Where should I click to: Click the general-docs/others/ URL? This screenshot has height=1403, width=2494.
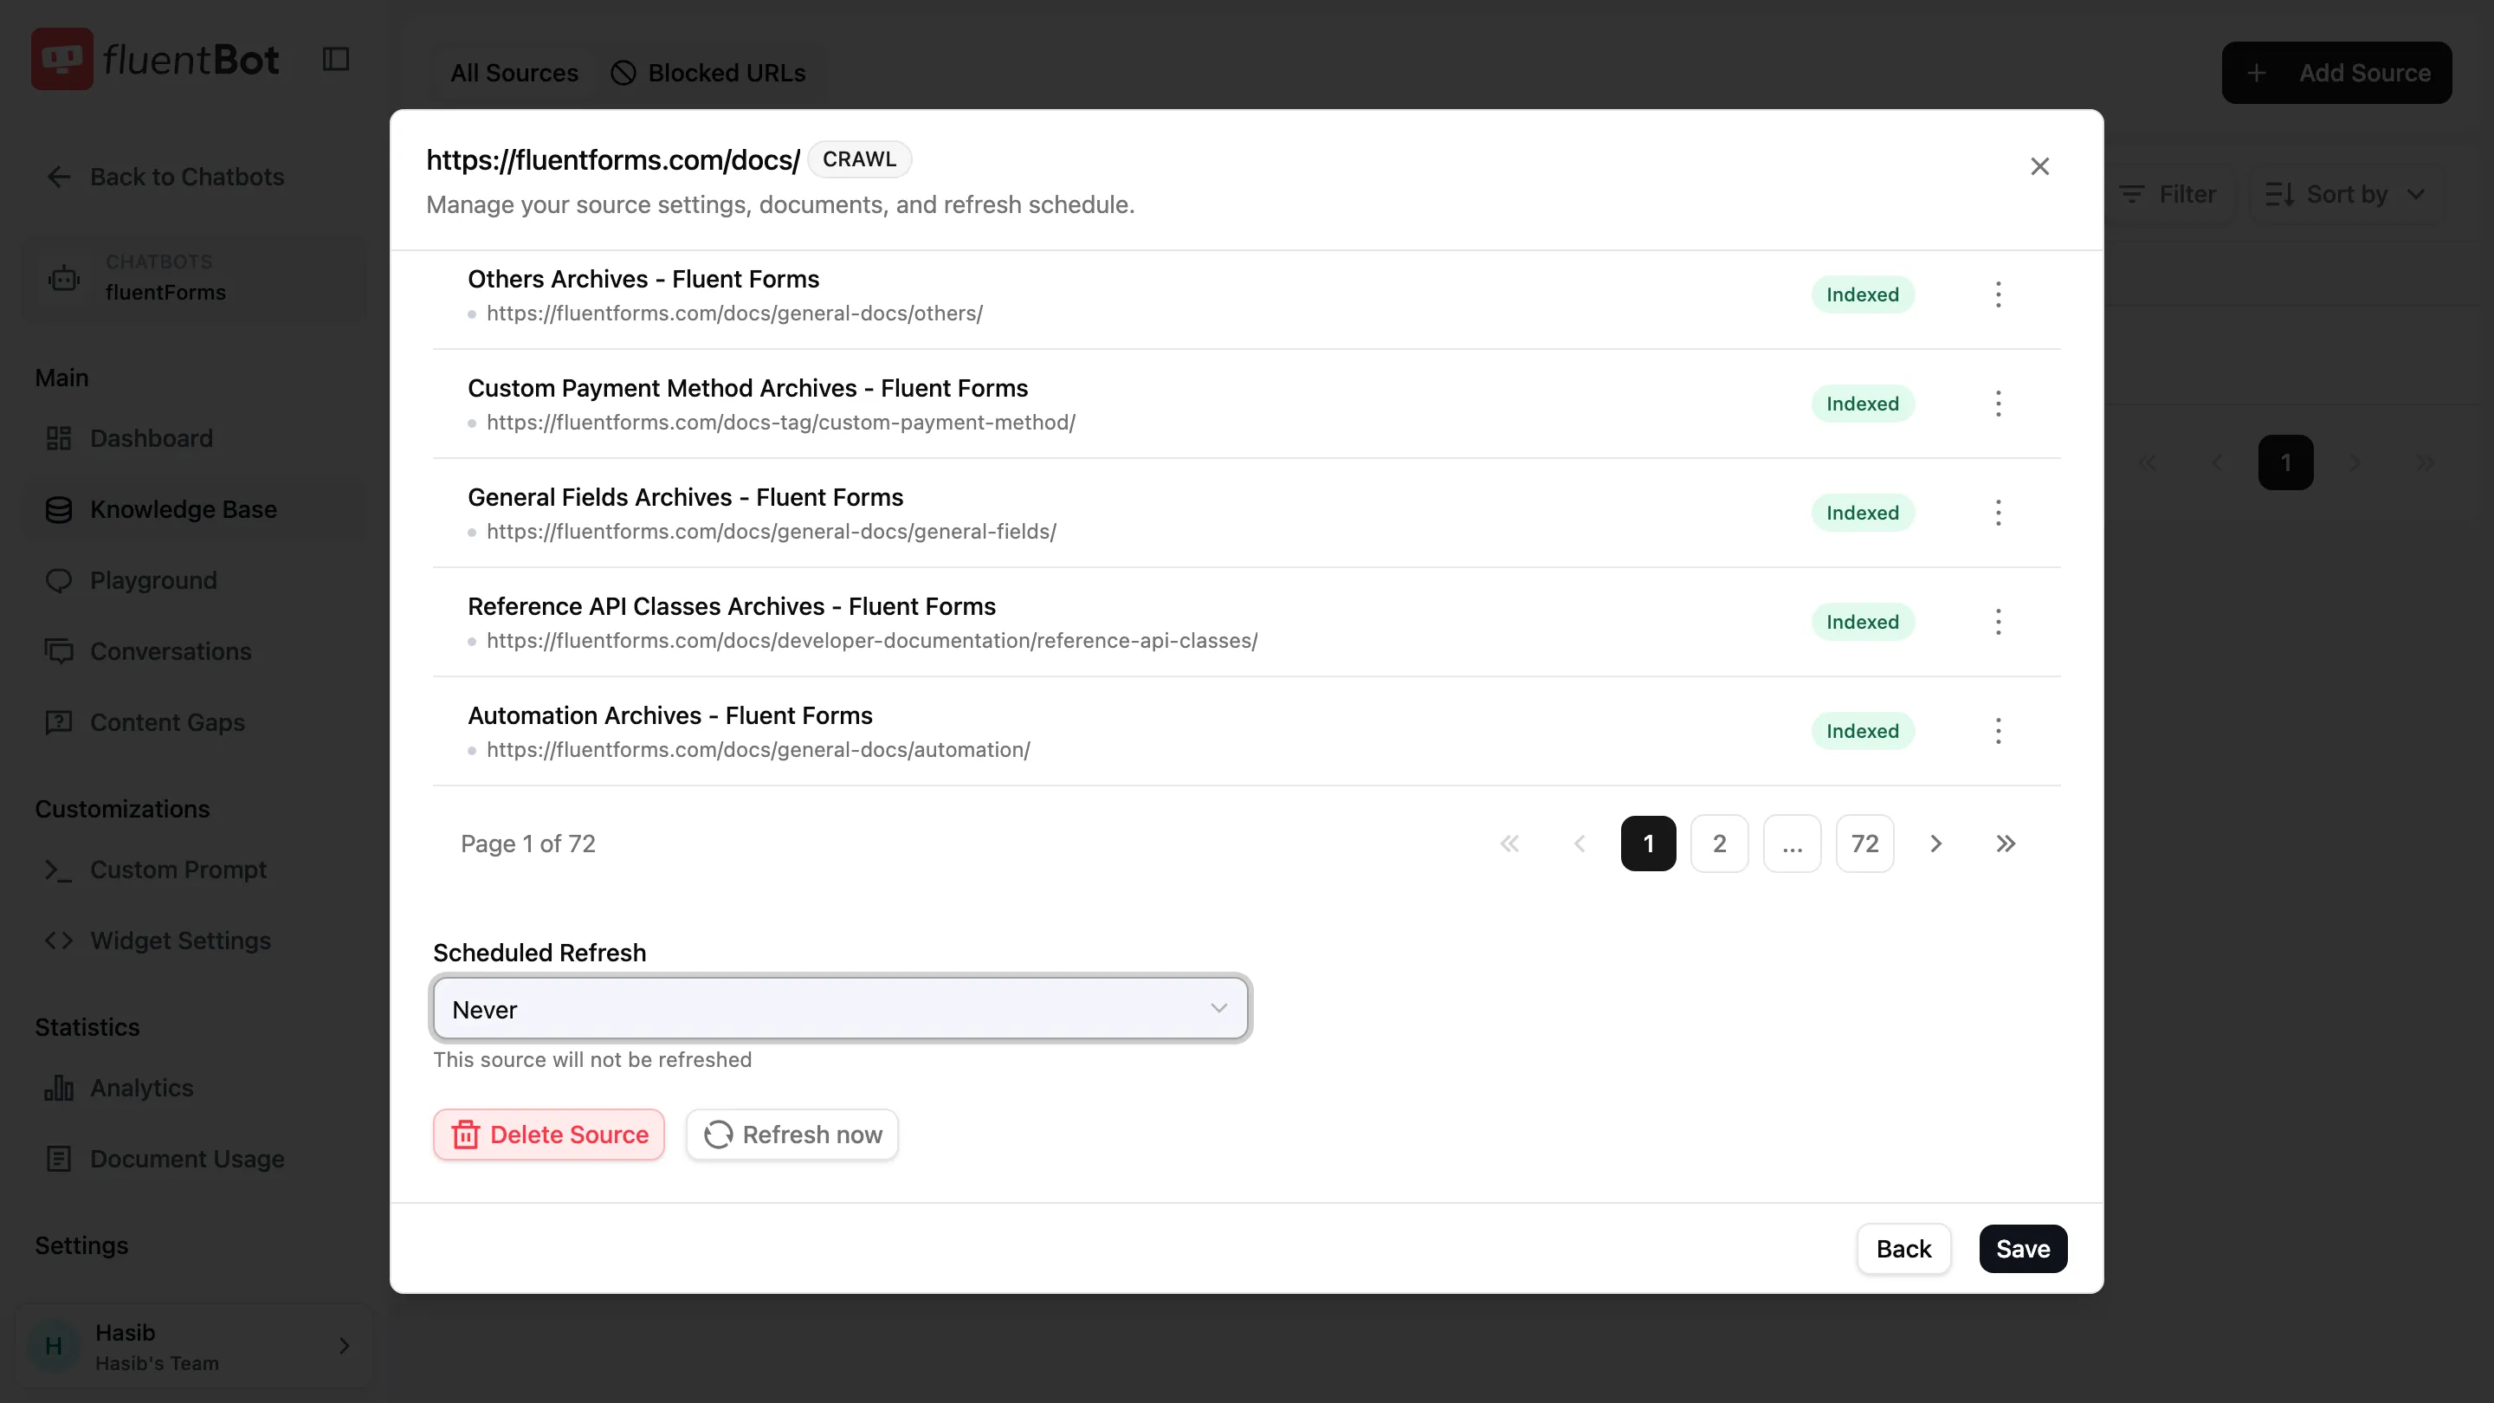(x=733, y=314)
